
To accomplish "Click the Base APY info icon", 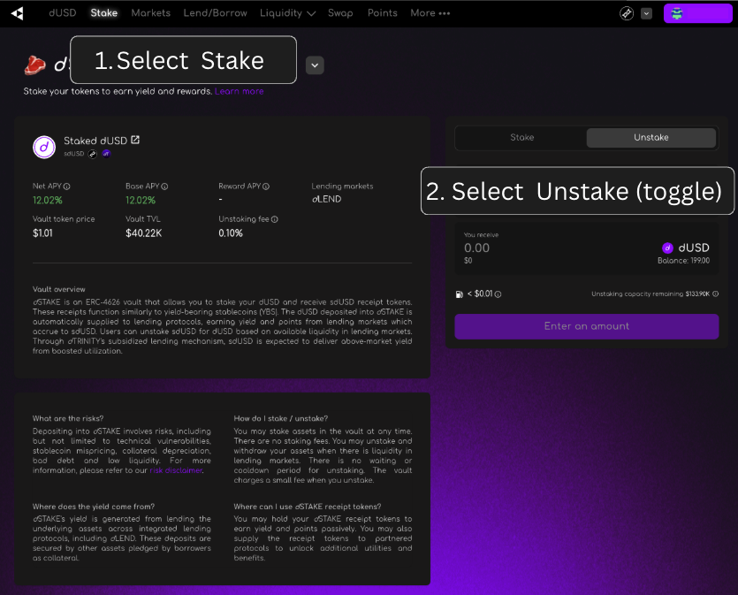I will click(x=164, y=187).
